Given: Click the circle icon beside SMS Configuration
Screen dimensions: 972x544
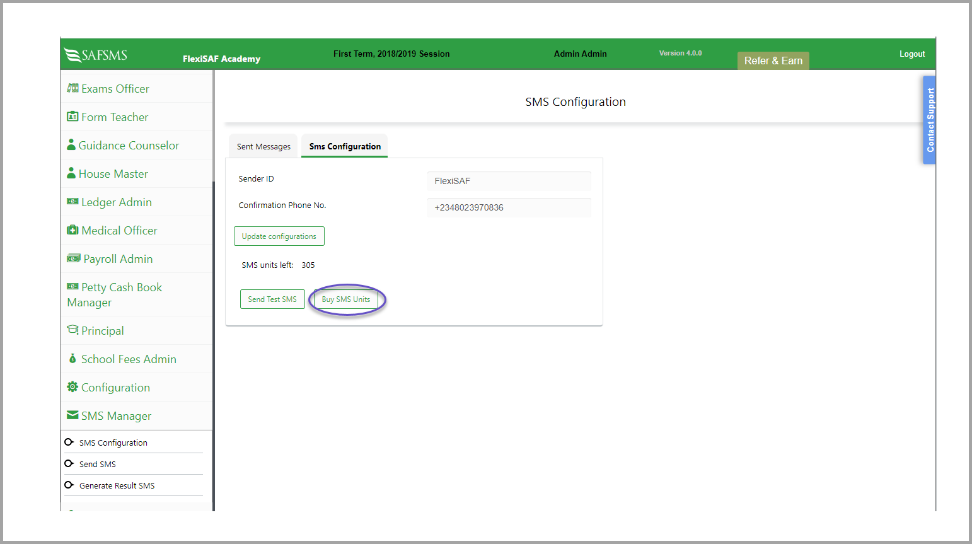Looking at the screenshot, I should pos(69,442).
